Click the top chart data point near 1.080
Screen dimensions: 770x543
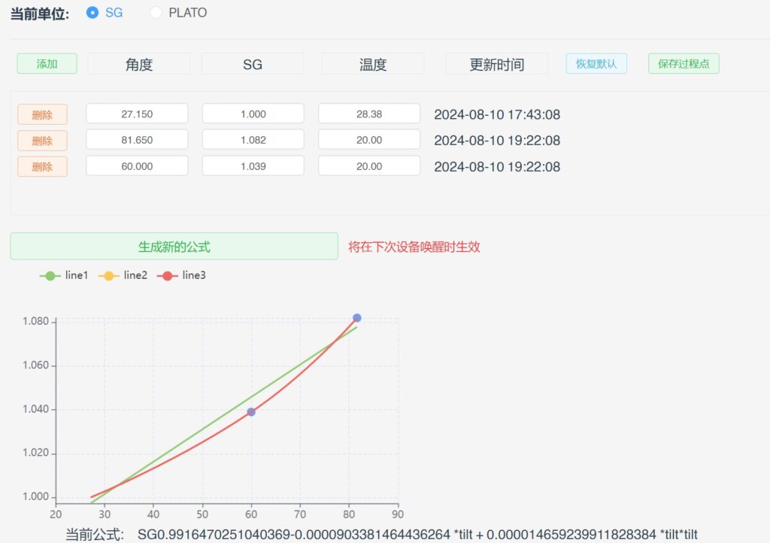357,318
